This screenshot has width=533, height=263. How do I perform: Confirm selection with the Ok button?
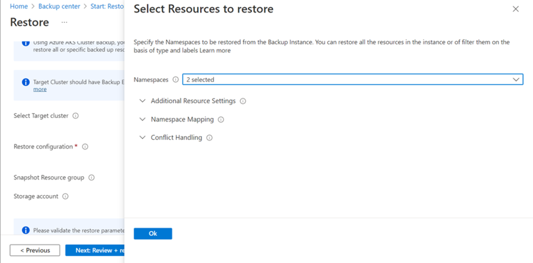click(153, 233)
